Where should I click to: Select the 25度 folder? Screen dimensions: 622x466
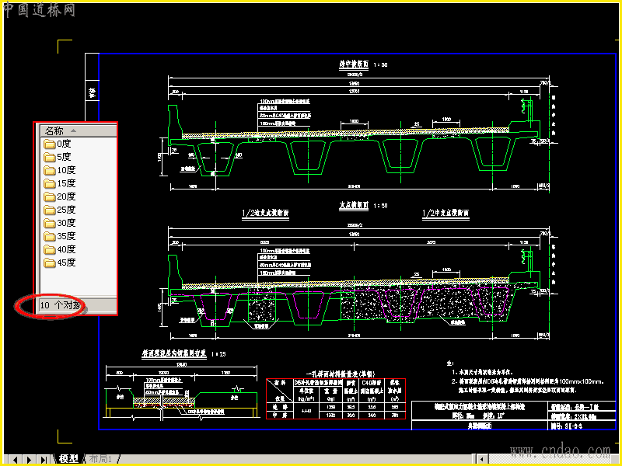[x=60, y=210]
